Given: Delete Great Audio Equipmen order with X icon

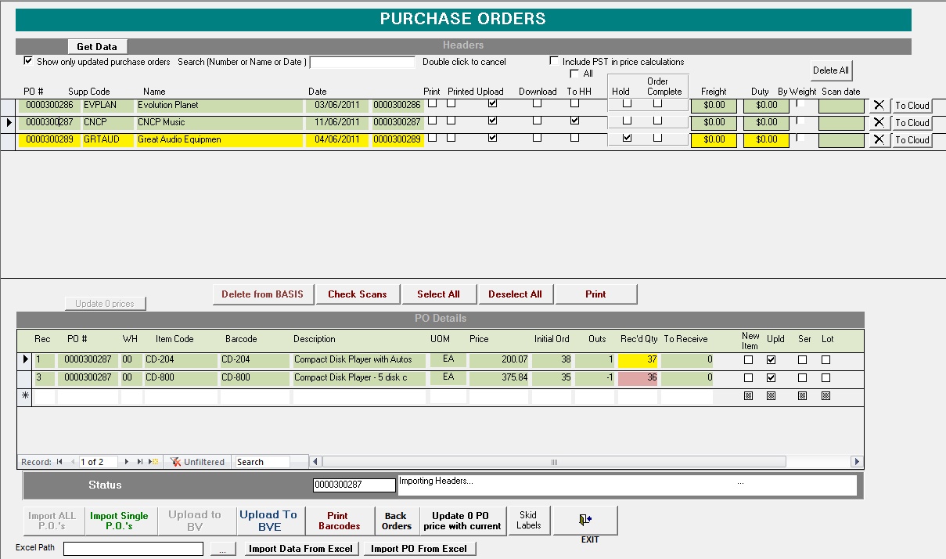Looking at the screenshot, I should pos(879,139).
